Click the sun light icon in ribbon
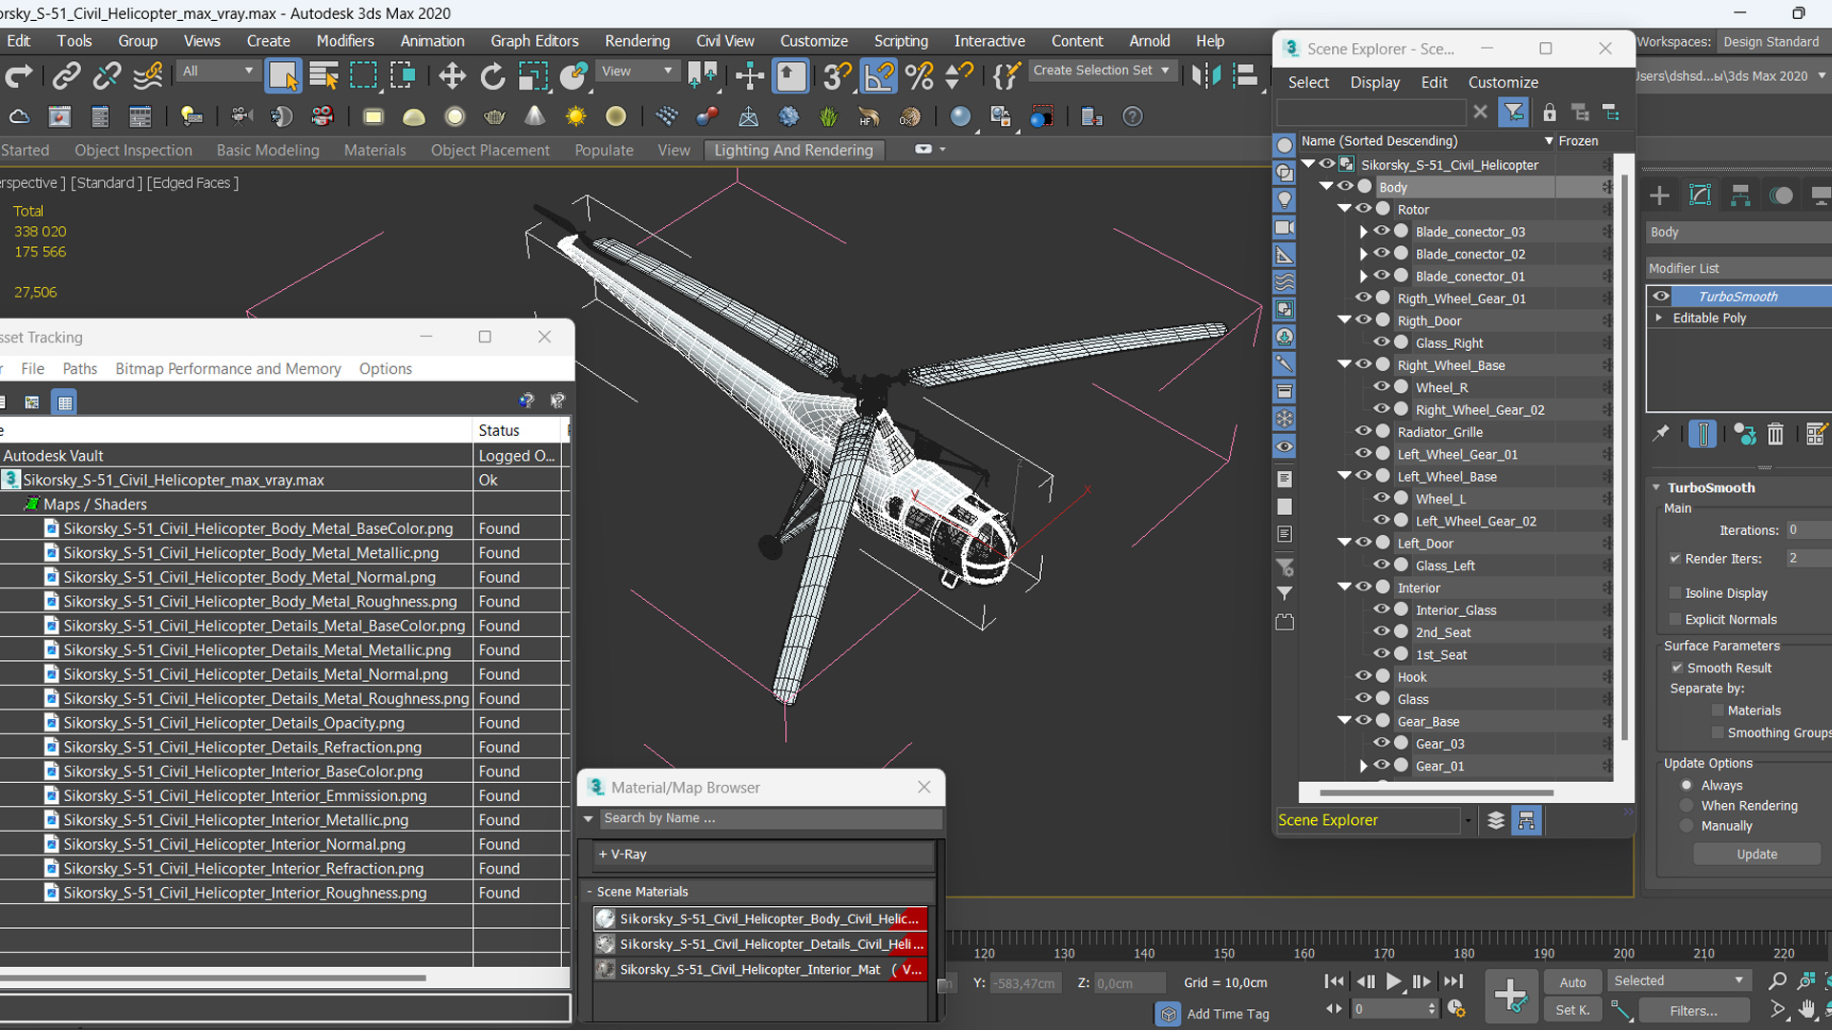 tap(575, 116)
